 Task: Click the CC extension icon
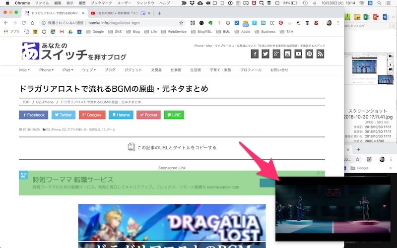pyautogui.click(x=272, y=23)
